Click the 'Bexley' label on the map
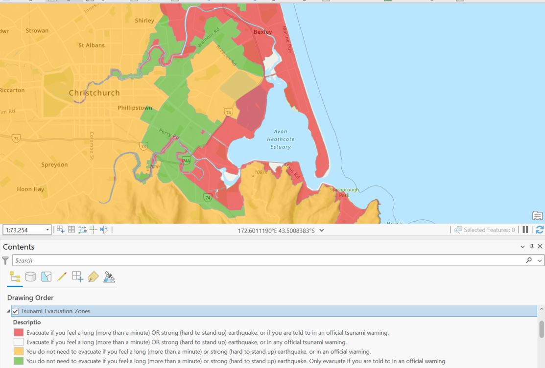 pyautogui.click(x=263, y=32)
